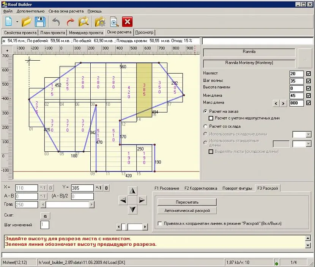This screenshot has width=315, height=267.
Task: Open the folder settings gear icon
Action: (x=100, y=22)
